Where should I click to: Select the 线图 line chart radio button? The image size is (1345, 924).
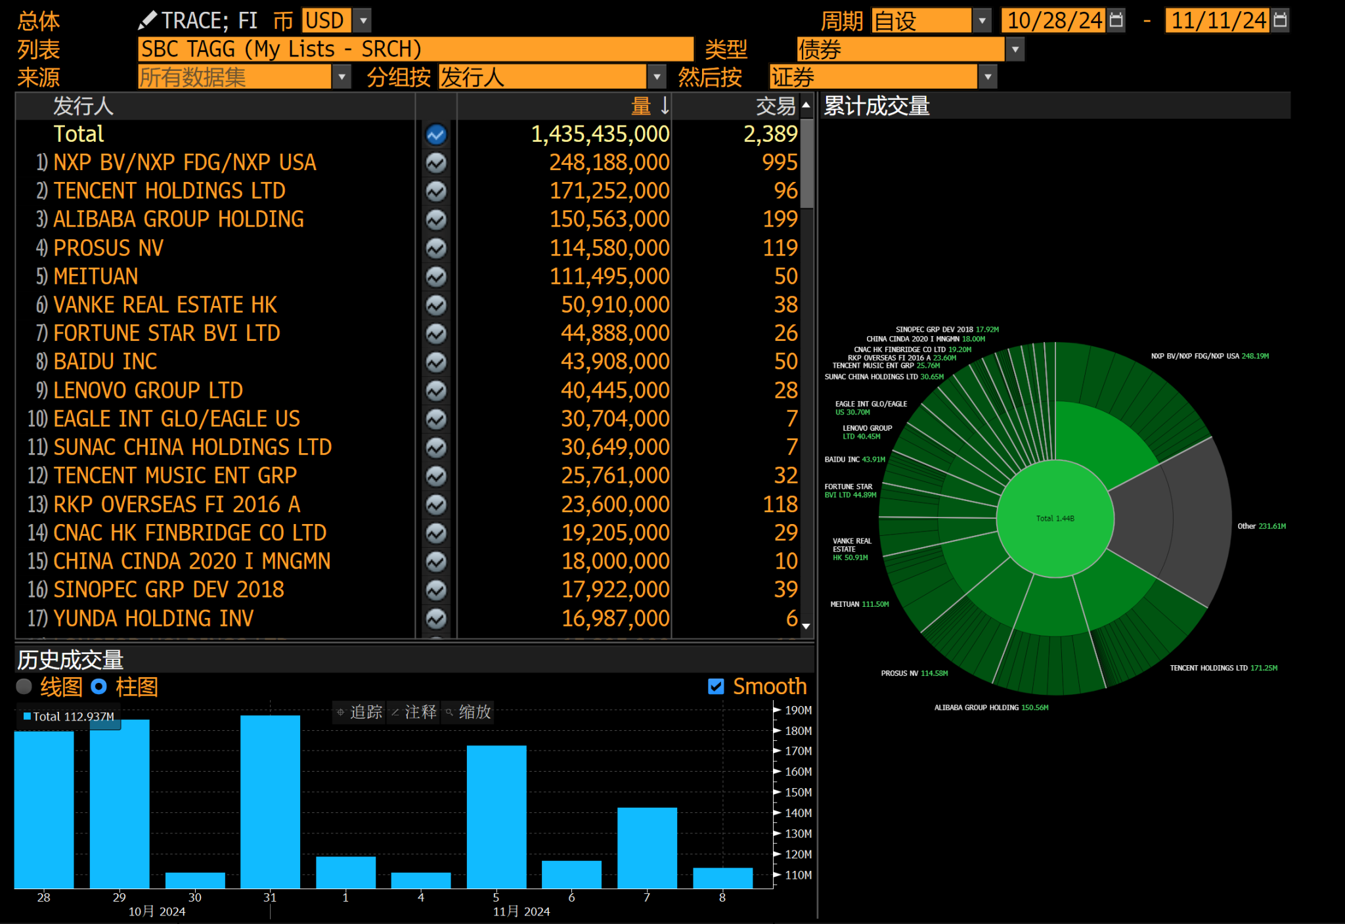[24, 687]
